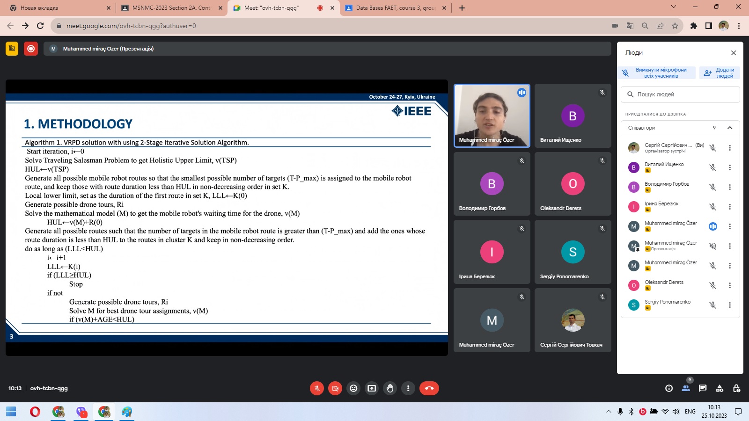Collapse the Співавтори section chevron

[730, 128]
